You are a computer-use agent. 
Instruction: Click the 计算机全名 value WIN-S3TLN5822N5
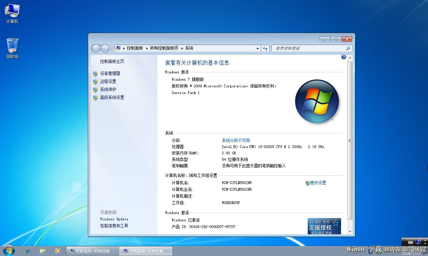click(x=237, y=189)
